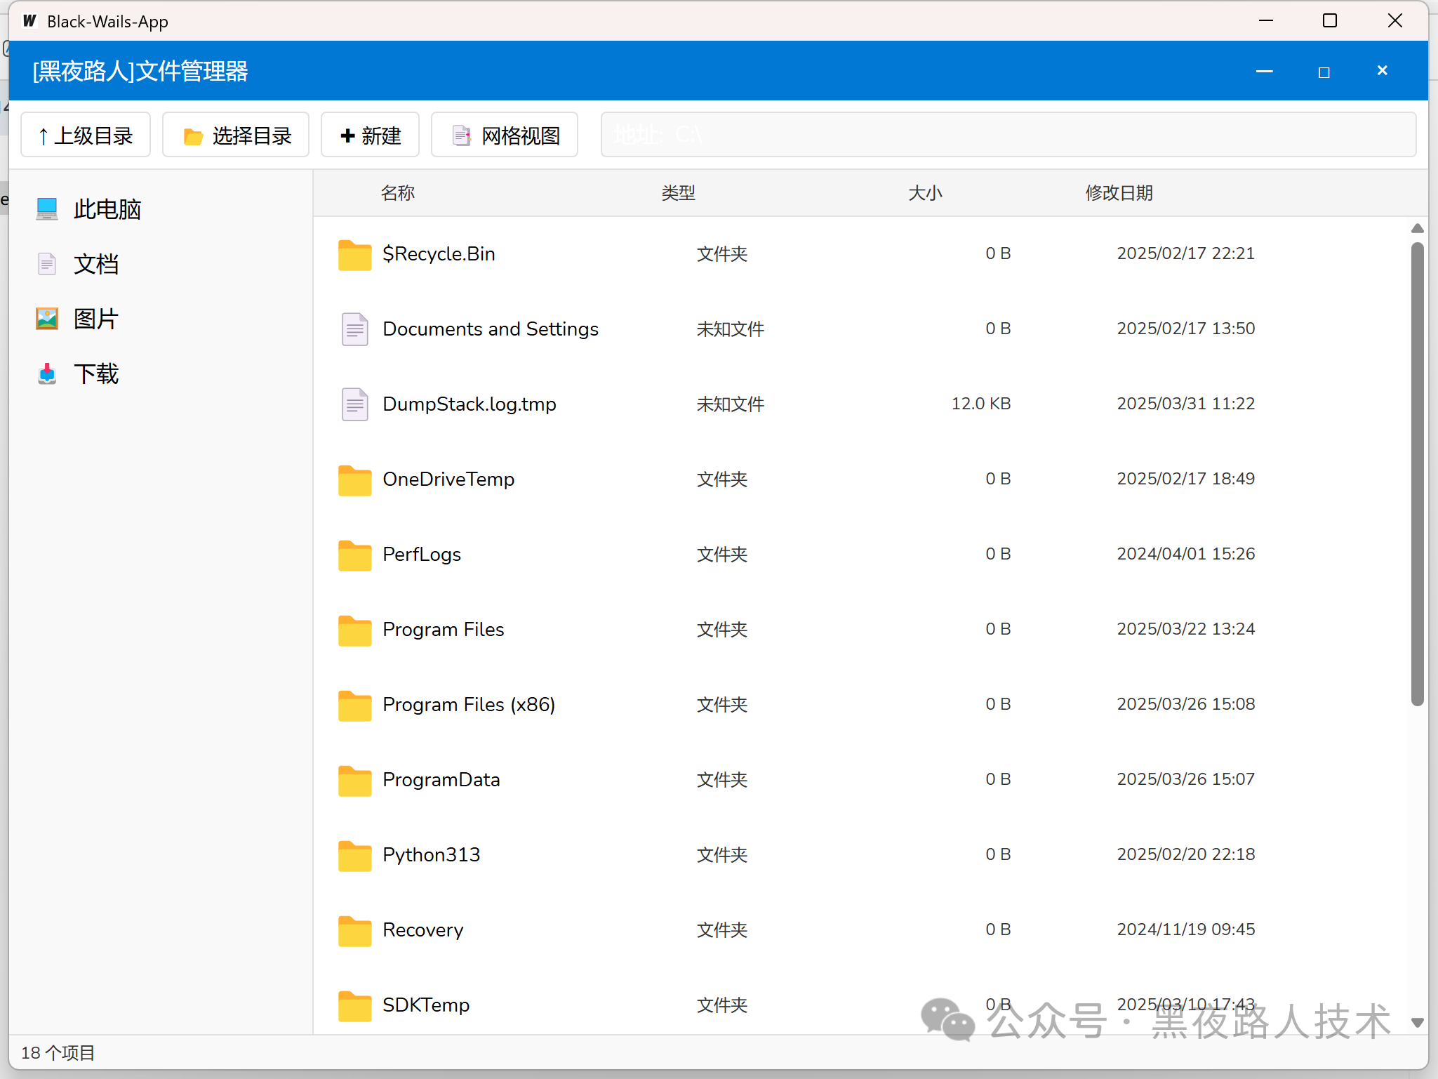The width and height of the screenshot is (1438, 1079).
Task: Click the New item button
Action: point(370,135)
